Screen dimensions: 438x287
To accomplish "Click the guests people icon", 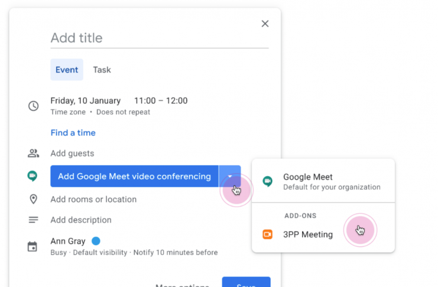I will [33, 154].
